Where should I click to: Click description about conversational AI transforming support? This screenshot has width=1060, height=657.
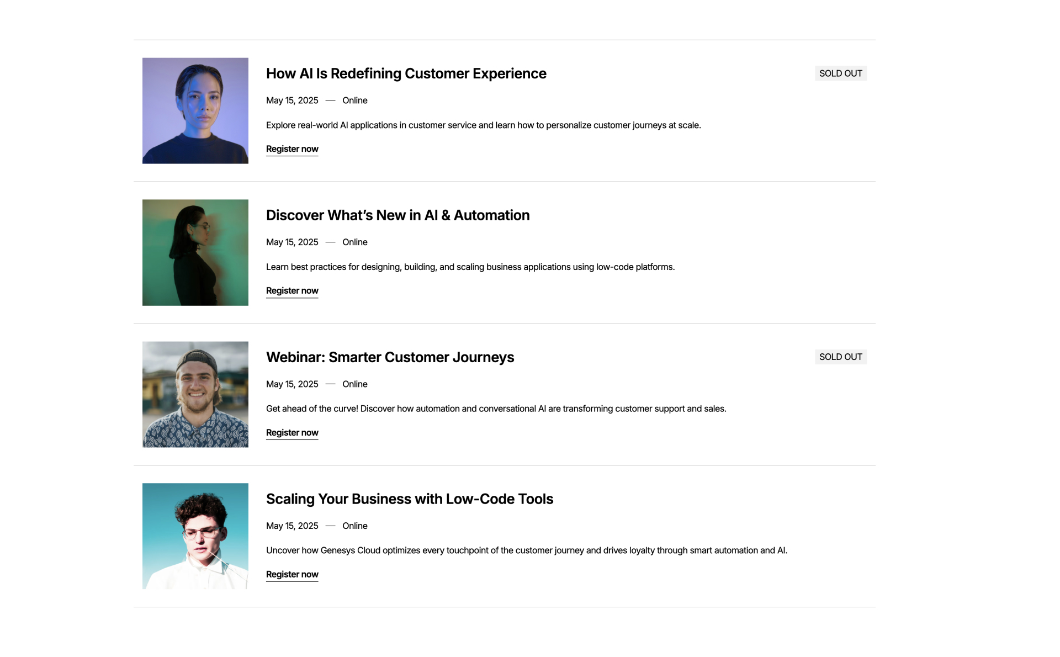click(x=496, y=409)
